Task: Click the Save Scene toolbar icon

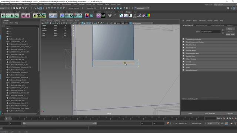Action: coord(20,8)
